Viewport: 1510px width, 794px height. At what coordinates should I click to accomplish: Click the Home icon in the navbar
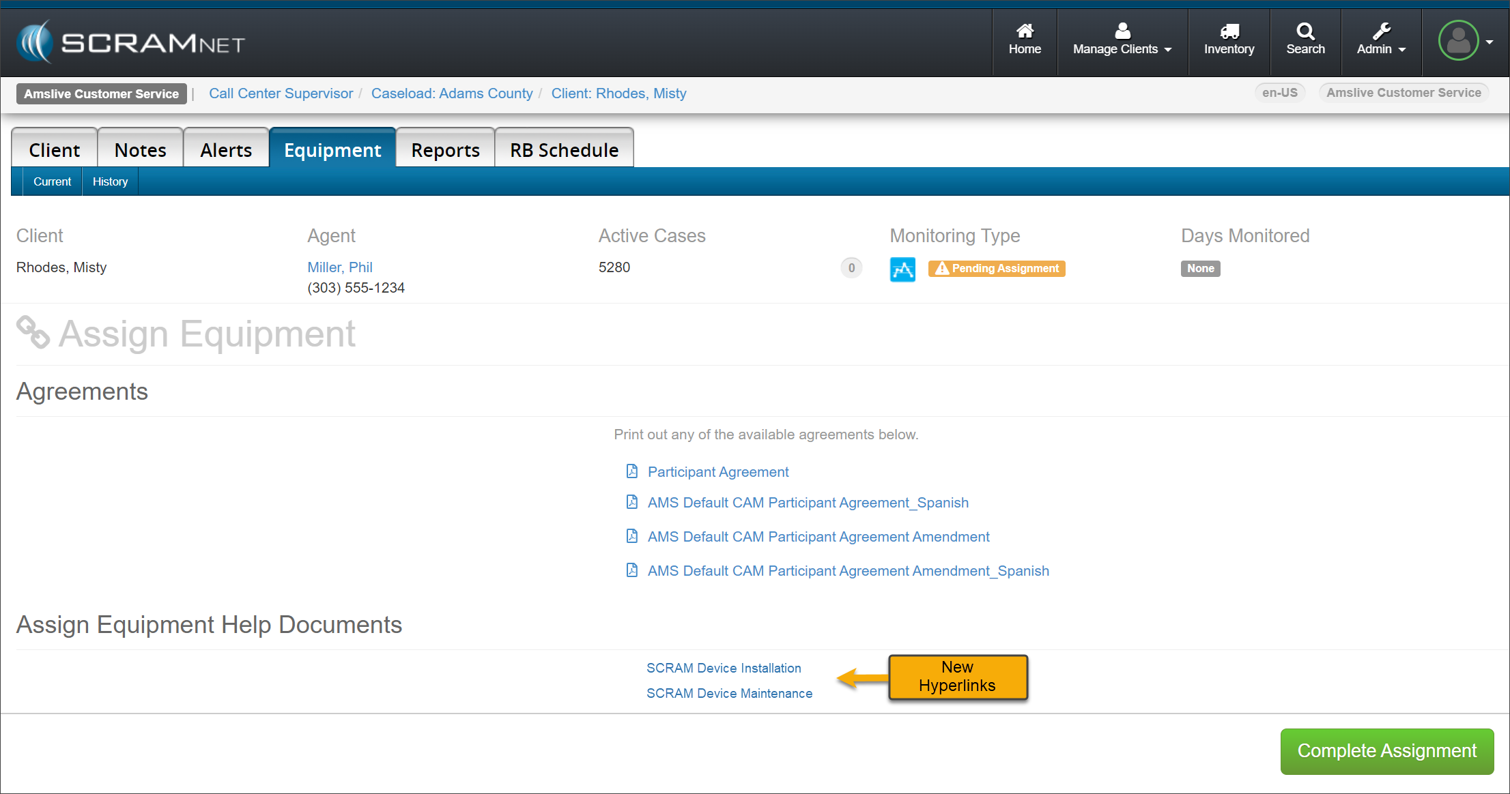pos(1024,31)
